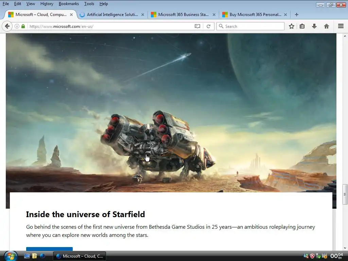
Task: Select the Microsoft – Cloud, Computers tab
Action: coord(41,15)
